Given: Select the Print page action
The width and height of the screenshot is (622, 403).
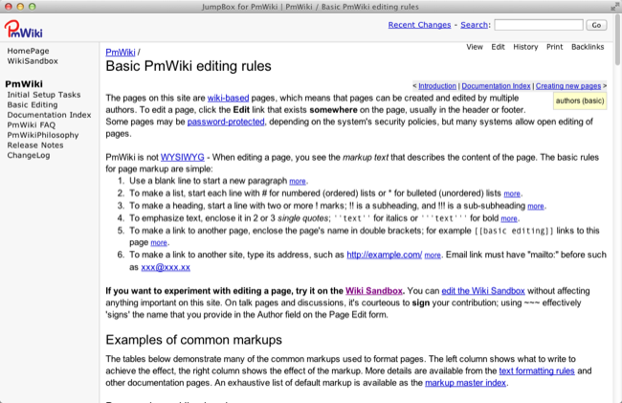Looking at the screenshot, I should (x=555, y=47).
